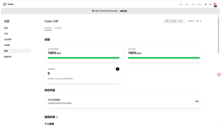Image resolution: width=221 pixels, height=133 pixels.
Task: Click the 代码审查 remaining progress bar
Action: [x=164, y=58]
